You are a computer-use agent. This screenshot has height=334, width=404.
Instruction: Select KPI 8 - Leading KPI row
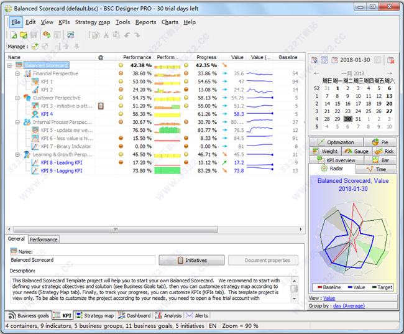coord(62,162)
